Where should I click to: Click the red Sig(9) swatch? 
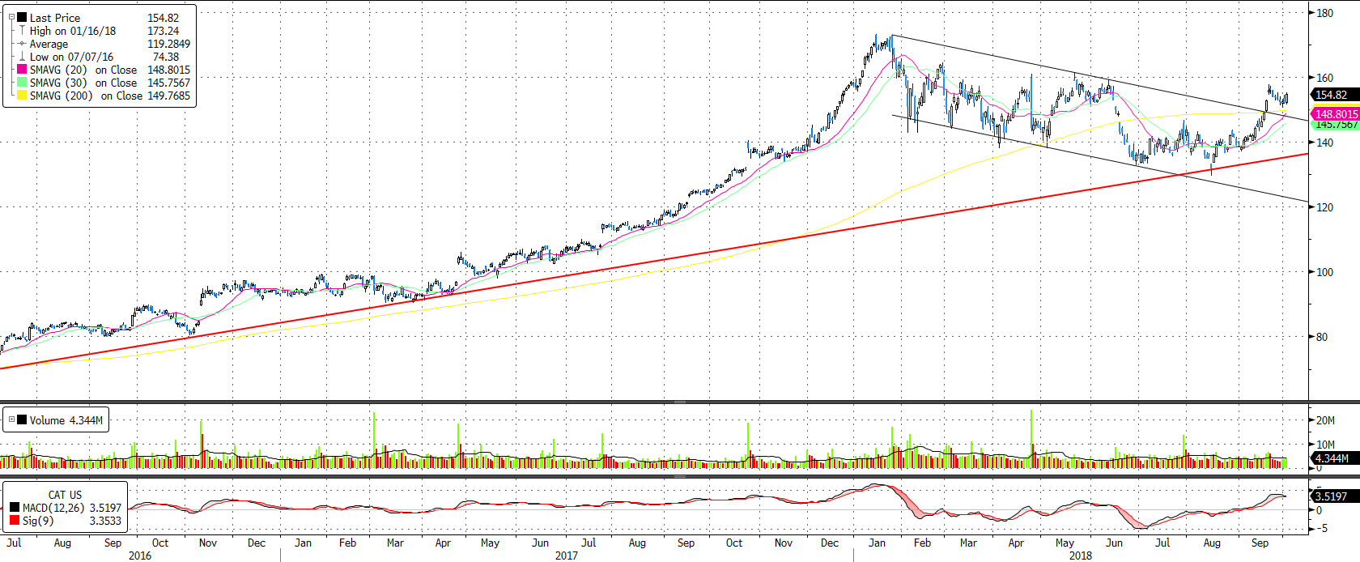[x=15, y=520]
